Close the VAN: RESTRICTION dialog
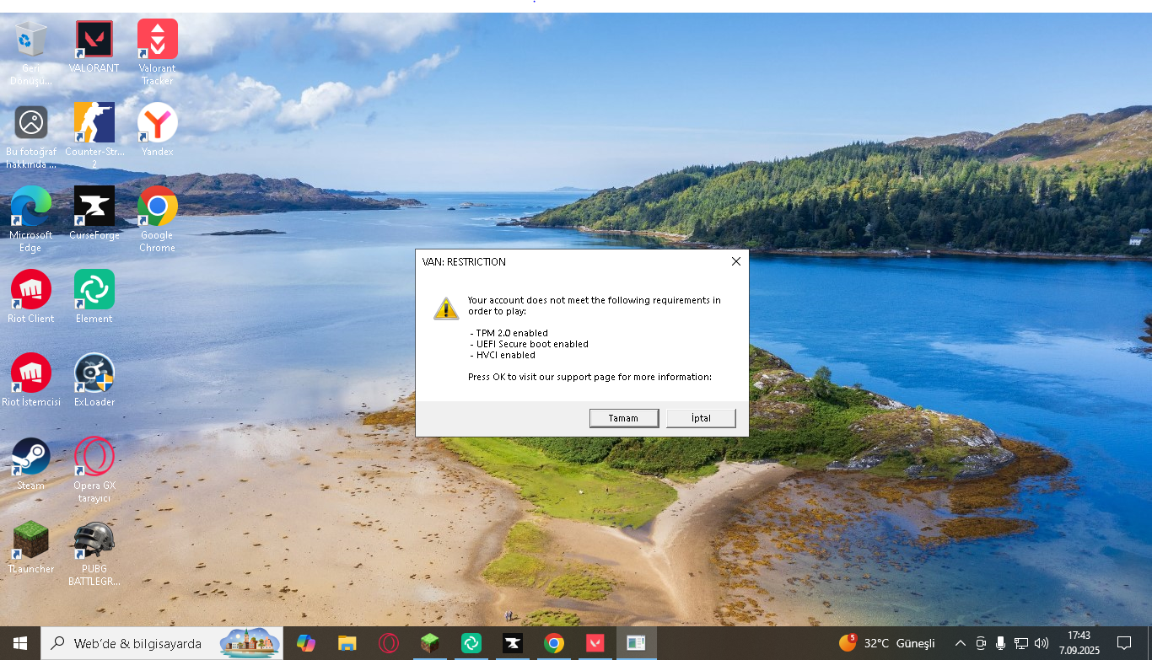This screenshot has height=660, width=1152. [x=735, y=261]
